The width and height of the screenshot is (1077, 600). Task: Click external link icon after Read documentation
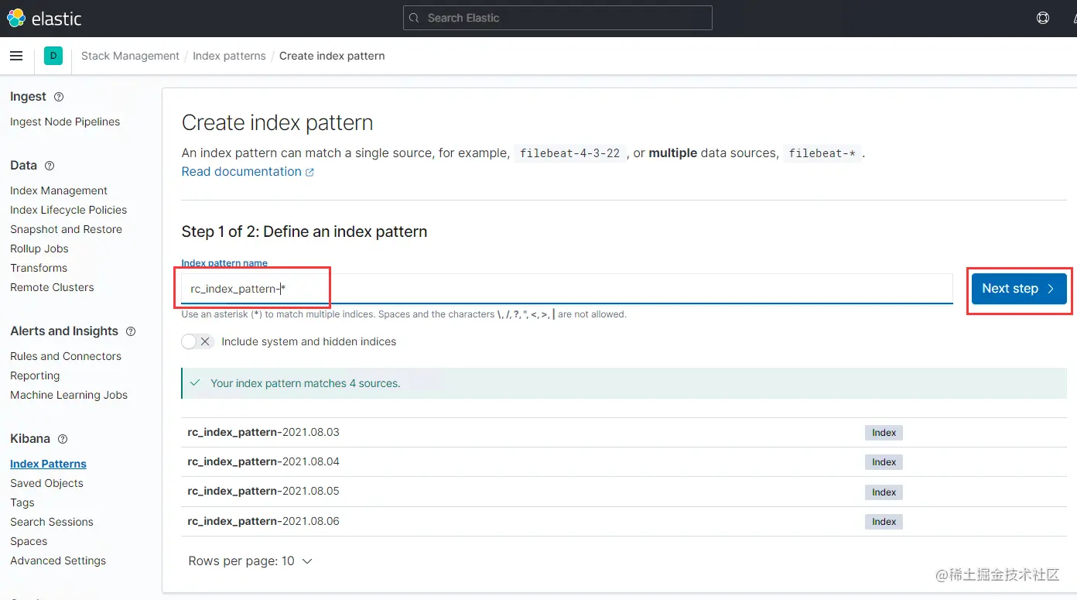[310, 173]
